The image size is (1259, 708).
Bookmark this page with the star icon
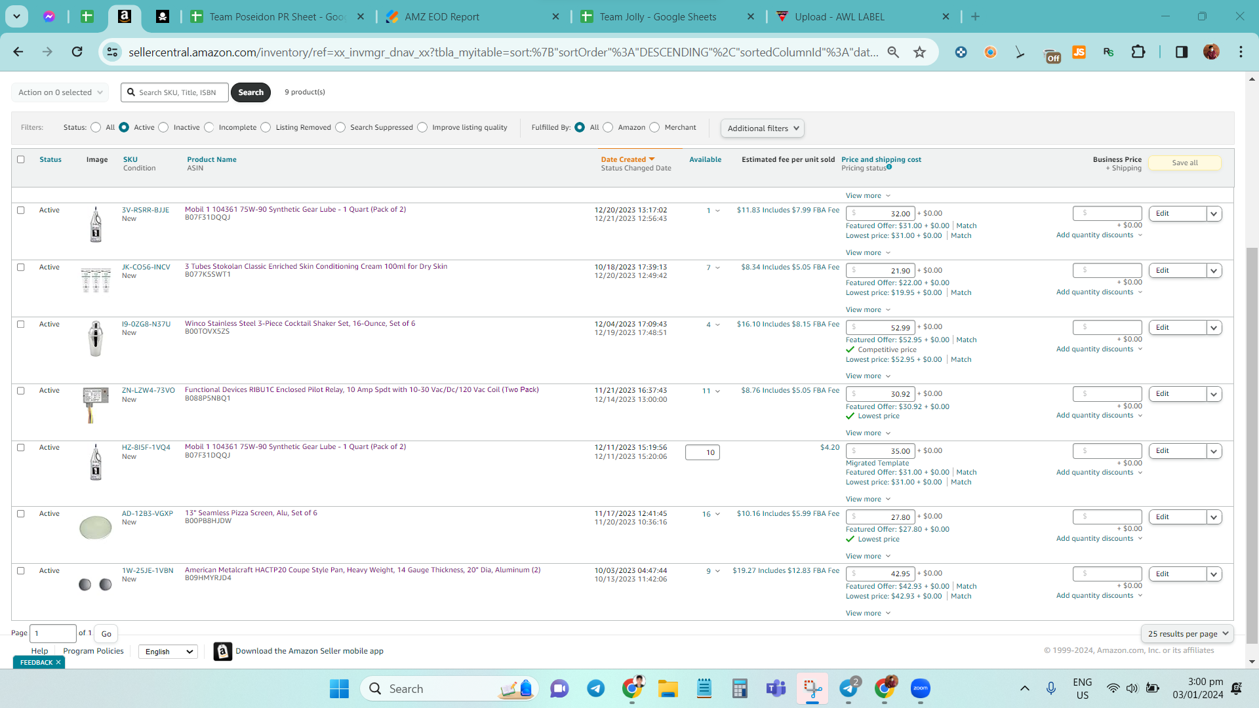920,52
